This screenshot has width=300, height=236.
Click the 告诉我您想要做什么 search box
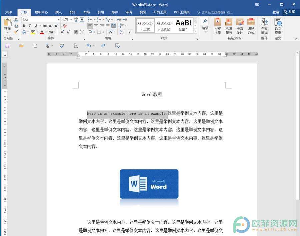point(215,12)
